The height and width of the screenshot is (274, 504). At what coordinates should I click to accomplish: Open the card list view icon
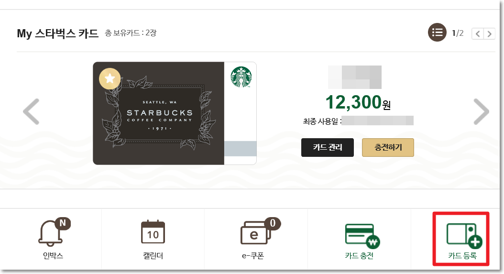point(437,33)
